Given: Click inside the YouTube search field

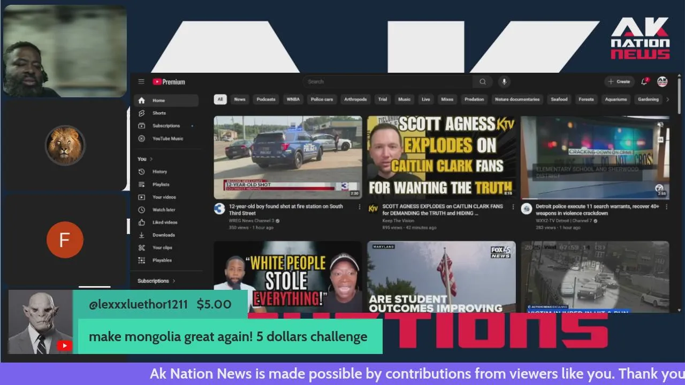Looking at the screenshot, I should pyautogui.click(x=388, y=82).
